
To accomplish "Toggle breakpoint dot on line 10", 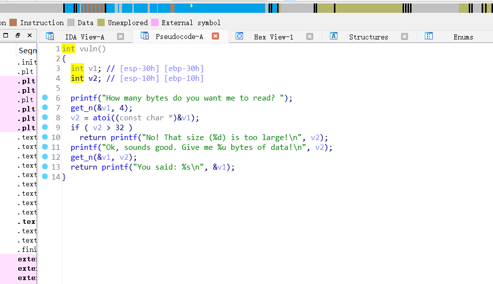I will [45, 137].
